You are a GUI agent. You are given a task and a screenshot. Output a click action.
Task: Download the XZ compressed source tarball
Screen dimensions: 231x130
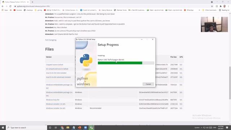coord(57,69)
